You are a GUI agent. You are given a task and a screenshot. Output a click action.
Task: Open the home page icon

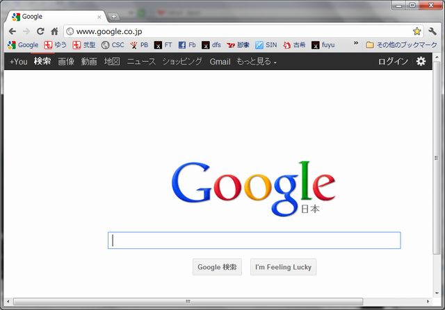[x=54, y=31]
